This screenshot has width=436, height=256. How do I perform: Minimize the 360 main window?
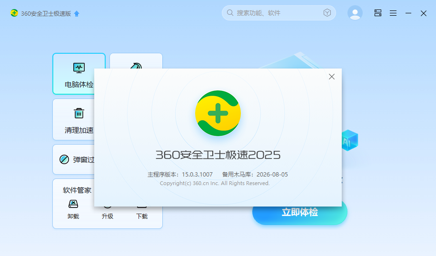coord(408,13)
